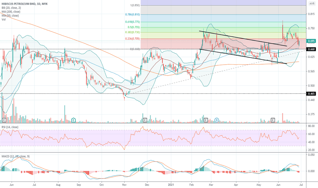Click the earnings E marker at chart's left edge

point(4,120)
